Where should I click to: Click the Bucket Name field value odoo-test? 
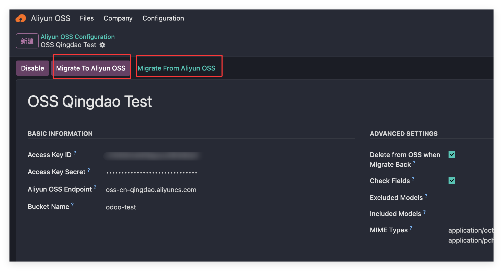pyautogui.click(x=121, y=207)
